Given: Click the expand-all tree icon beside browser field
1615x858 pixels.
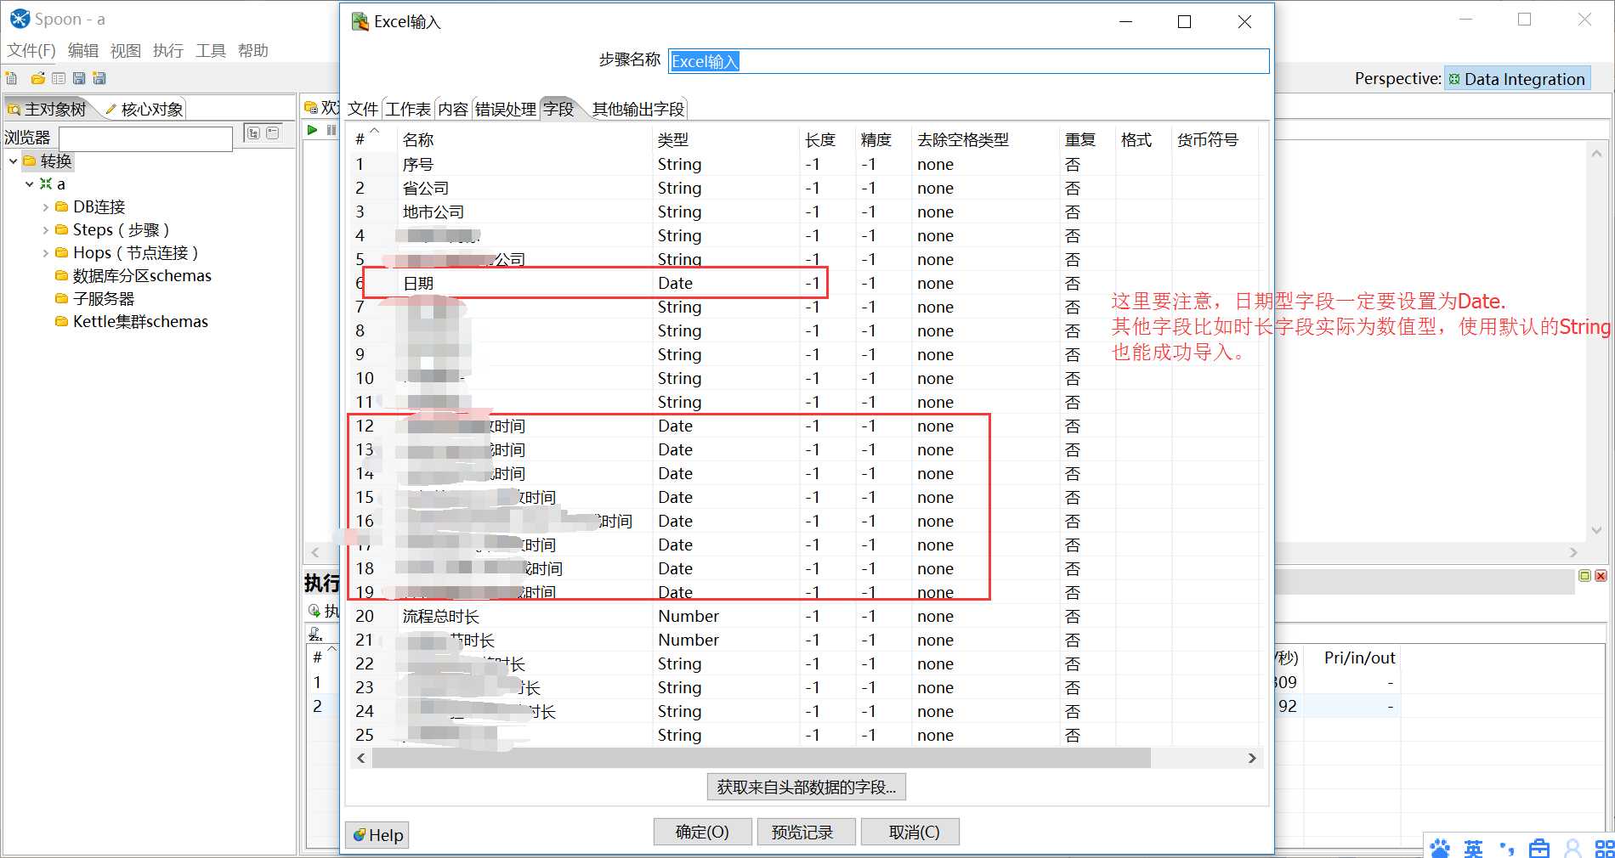Looking at the screenshot, I should click(x=253, y=133).
